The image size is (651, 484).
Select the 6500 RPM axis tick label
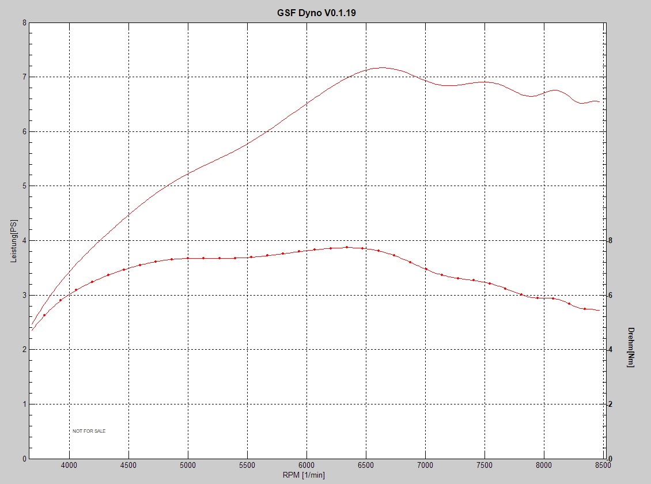pyautogui.click(x=366, y=466)
